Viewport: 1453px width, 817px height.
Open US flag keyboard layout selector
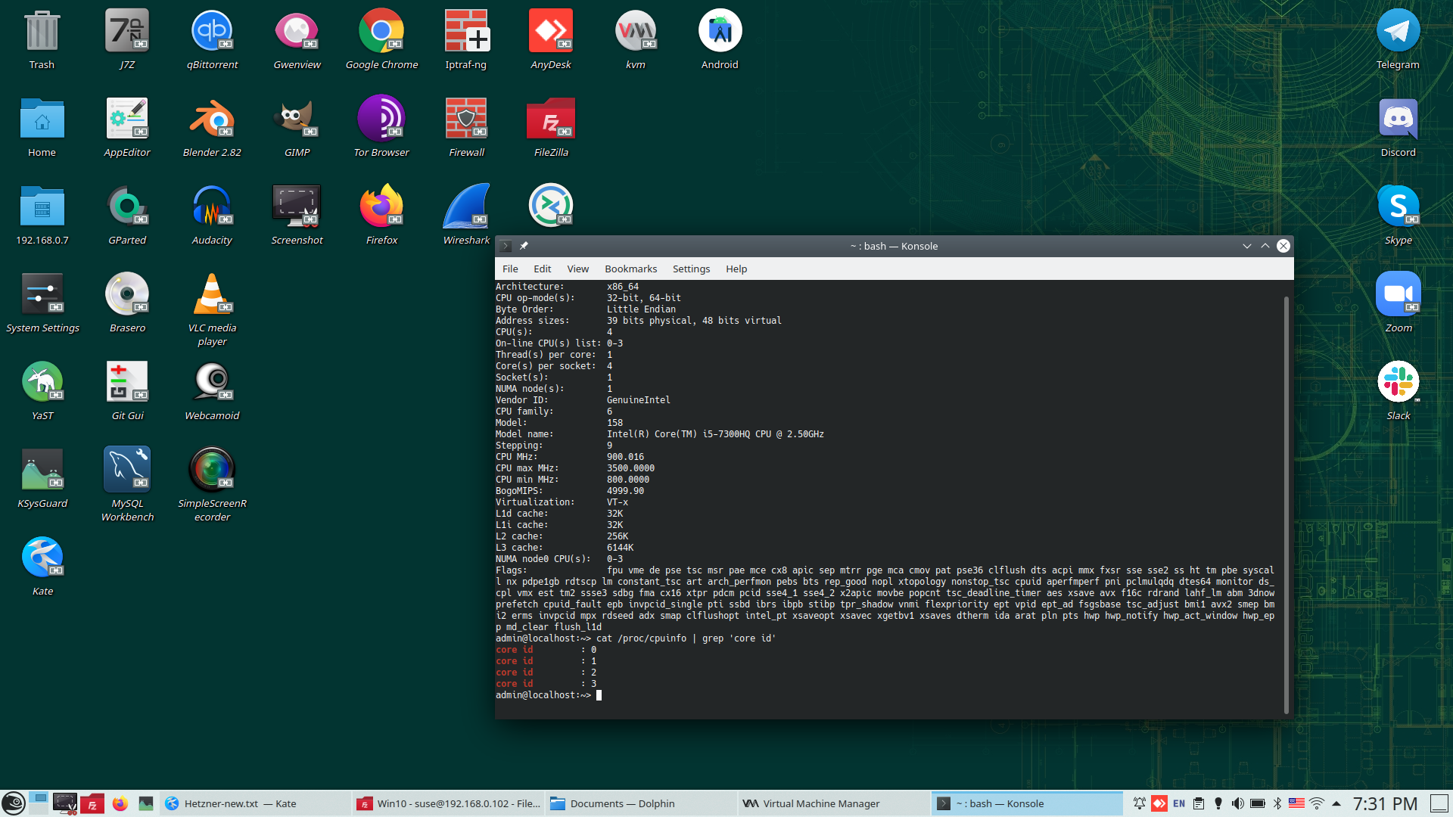pyautogui.click(x=1296, y=803)
